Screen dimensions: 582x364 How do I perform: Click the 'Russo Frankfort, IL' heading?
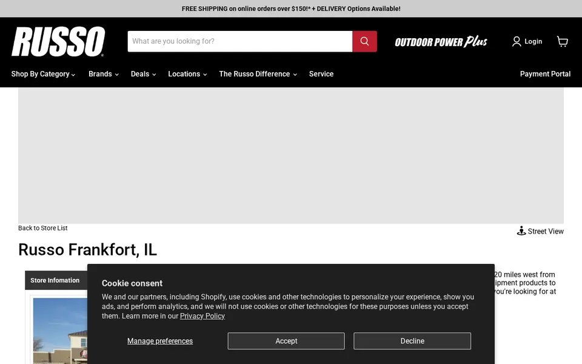[x=87, y=249]
